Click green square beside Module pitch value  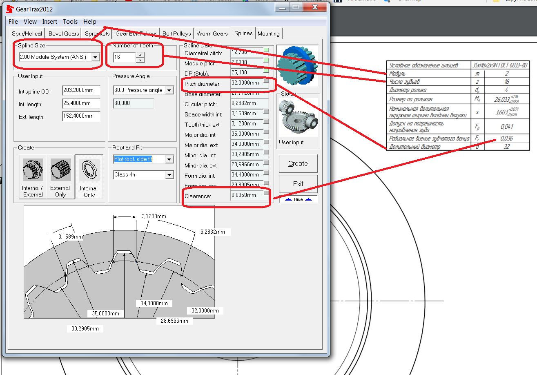click(267, 60)
